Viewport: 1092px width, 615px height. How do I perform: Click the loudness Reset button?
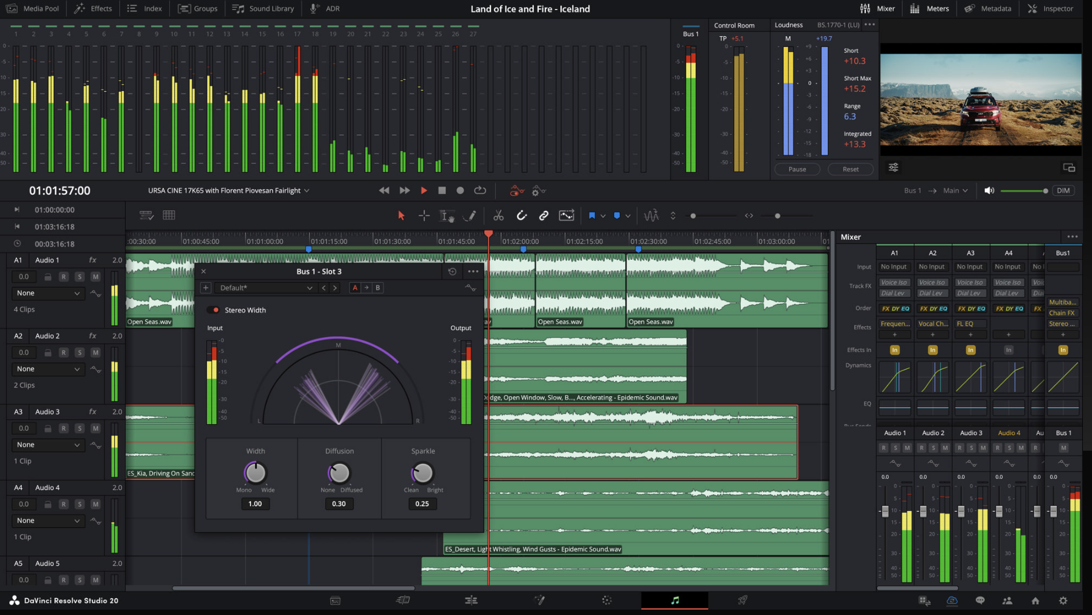click(850, 169)
